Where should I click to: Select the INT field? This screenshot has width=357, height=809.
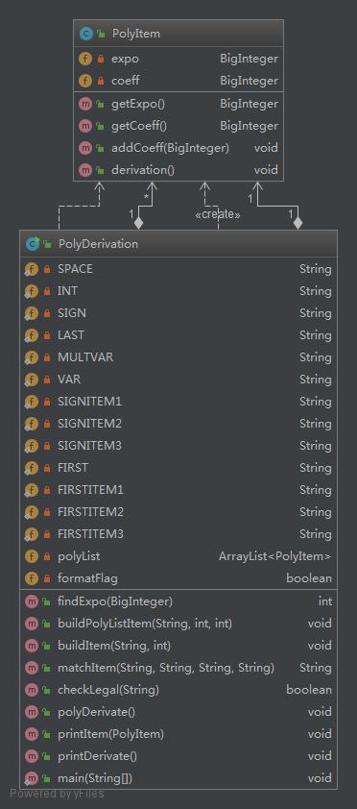(x=178, y=291)
